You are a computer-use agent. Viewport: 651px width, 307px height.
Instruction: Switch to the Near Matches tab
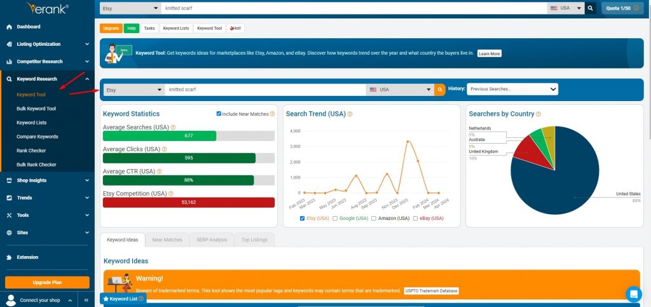click(167, 240)
